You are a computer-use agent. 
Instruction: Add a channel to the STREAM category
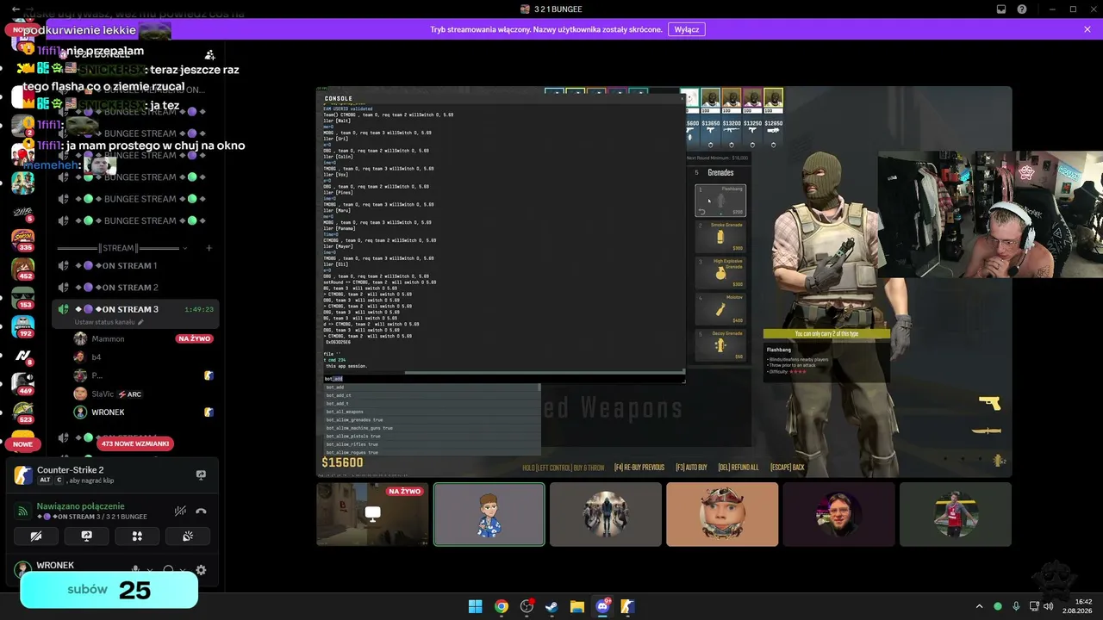208,248
